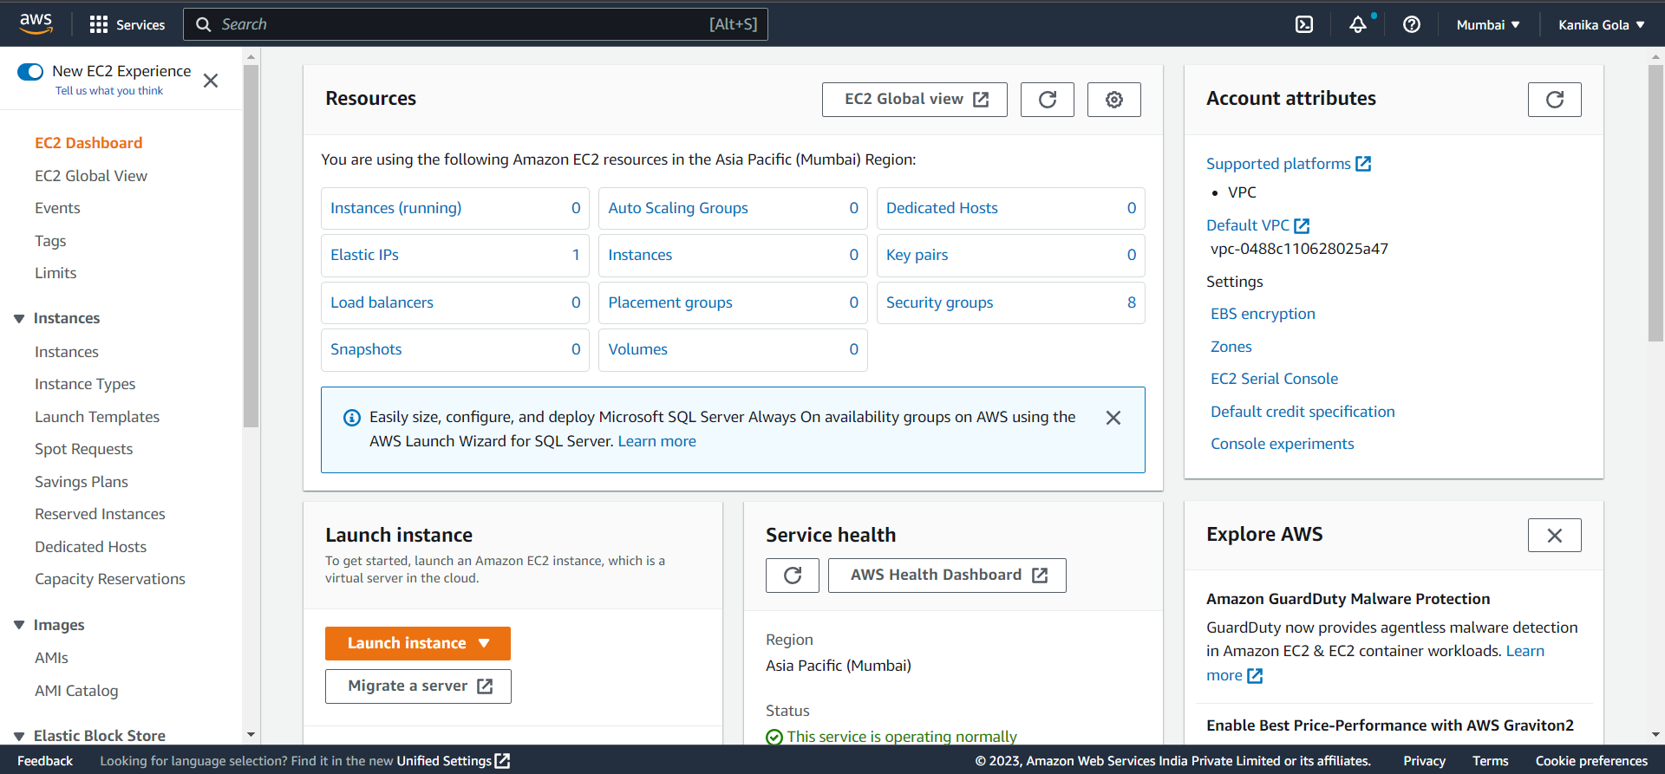Open Placement groups resource link
Viewport: 1665px width, 774px height.
670,302
